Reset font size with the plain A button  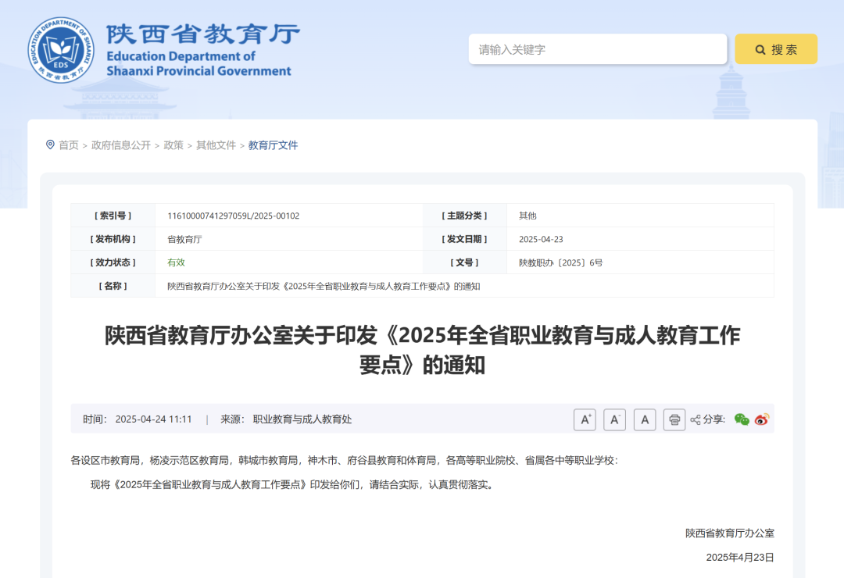[644, 419]
